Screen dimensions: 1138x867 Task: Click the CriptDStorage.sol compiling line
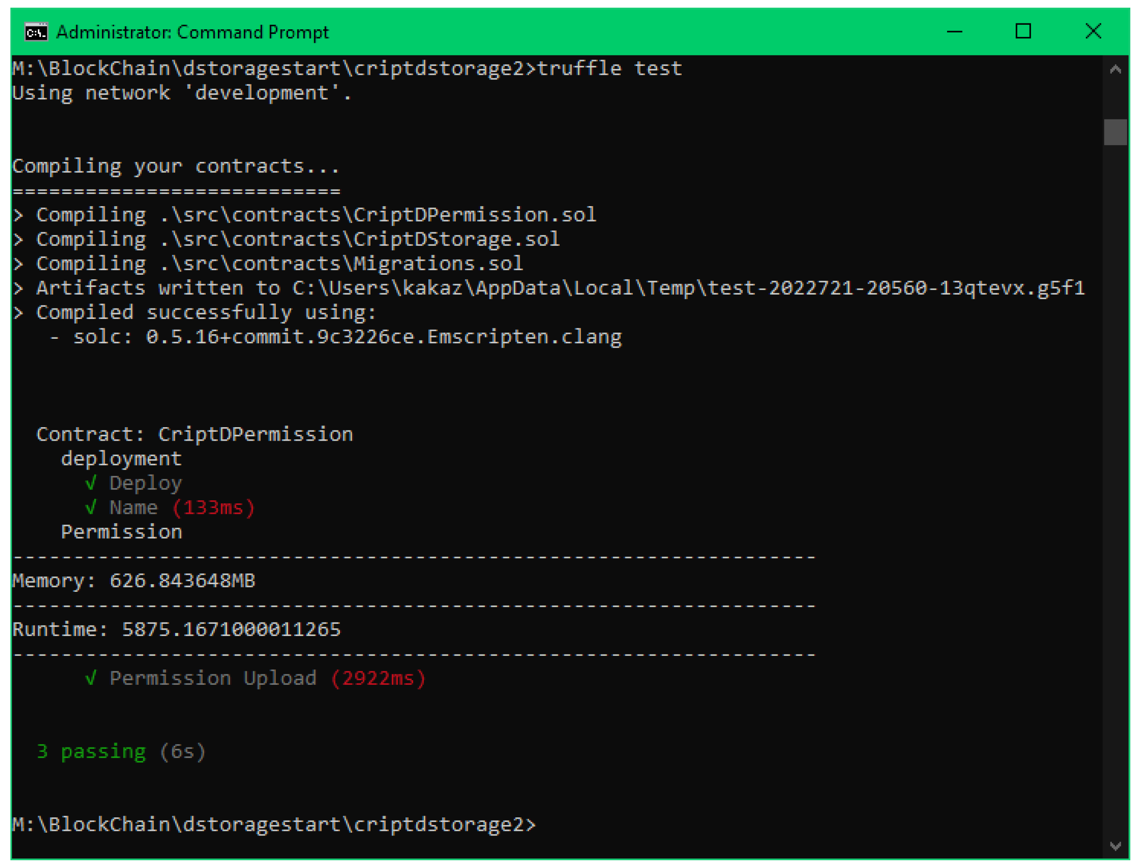(297, 240)
